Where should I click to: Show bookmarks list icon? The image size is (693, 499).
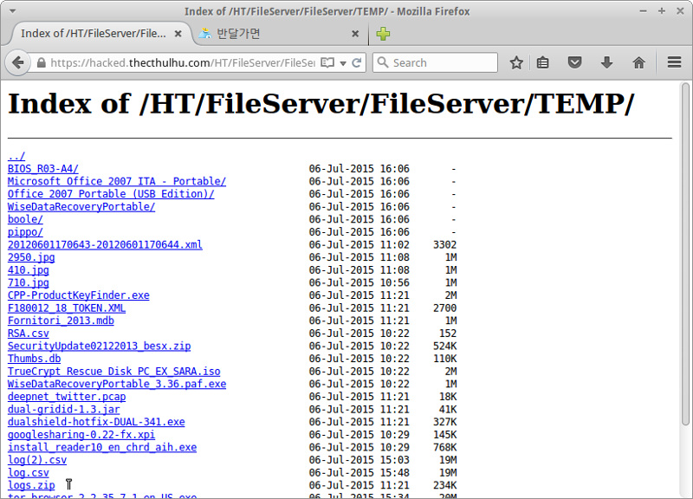tap(543, 62)
